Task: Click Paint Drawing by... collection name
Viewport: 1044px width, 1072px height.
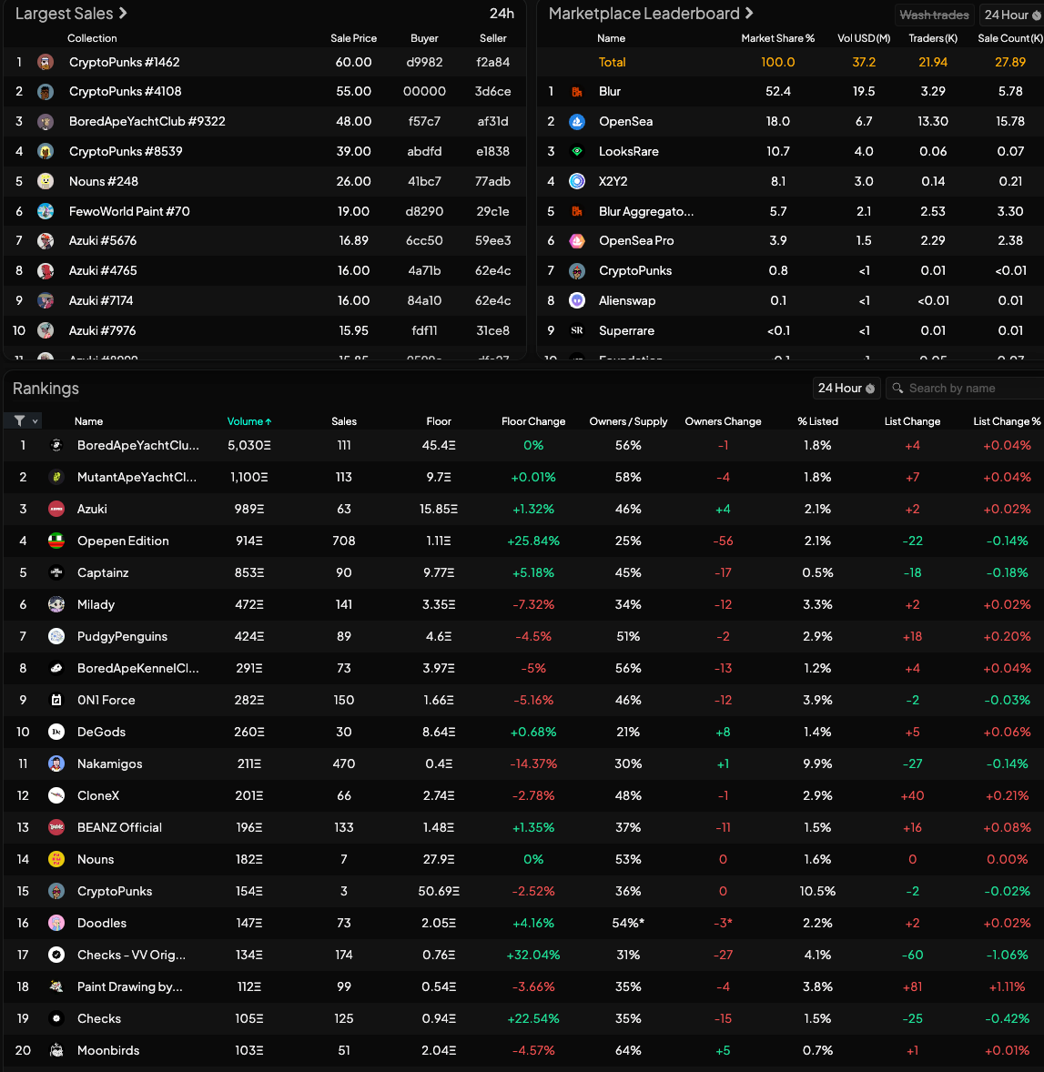Action: coord(130,986)
